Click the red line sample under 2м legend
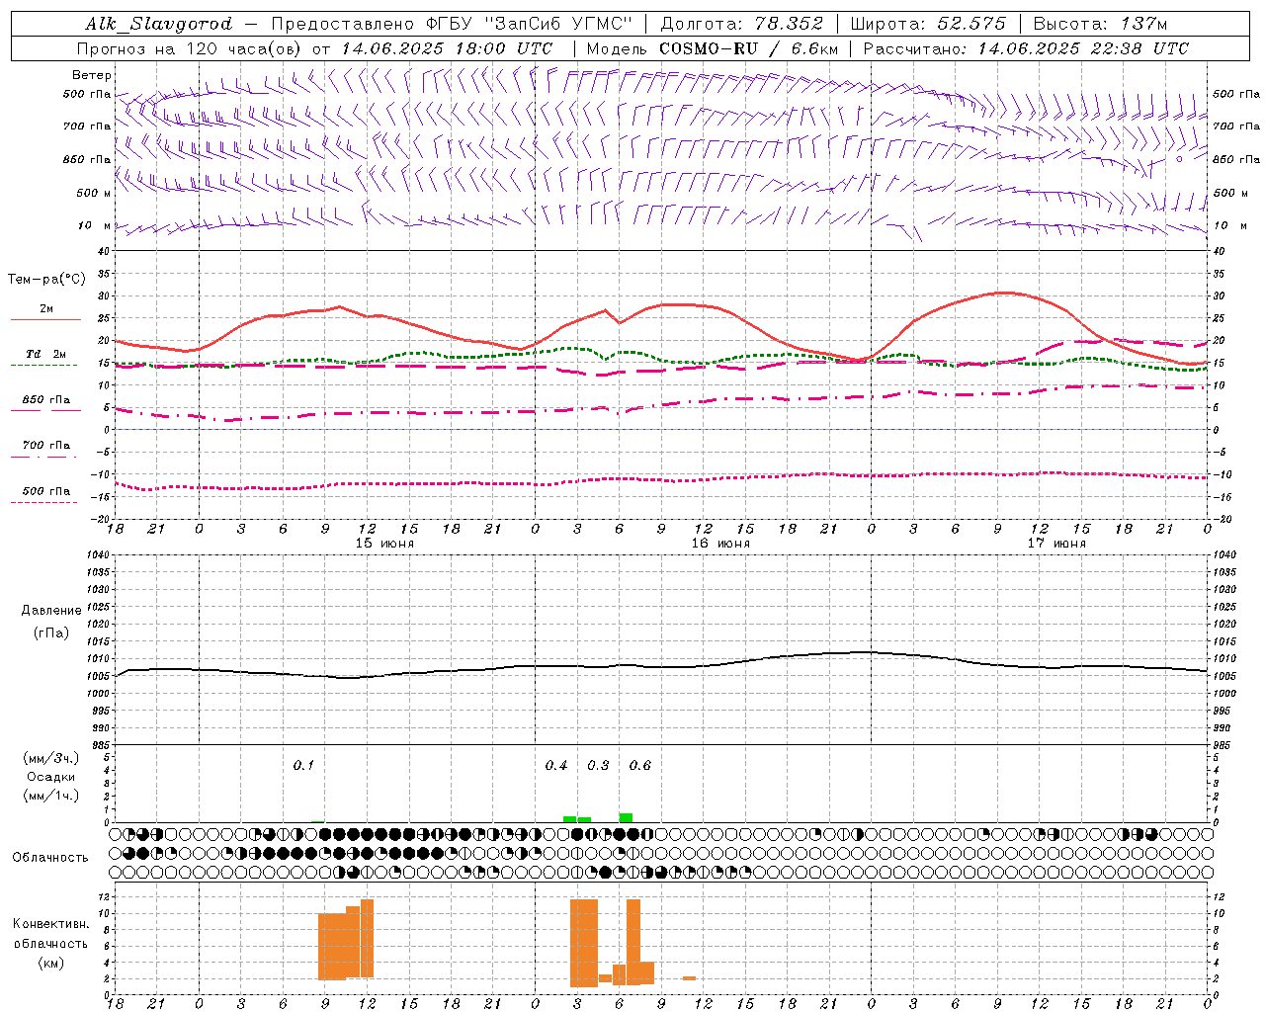This screenshot has height=1012, width=1265. pyautogui.click(x=45, y=320)
